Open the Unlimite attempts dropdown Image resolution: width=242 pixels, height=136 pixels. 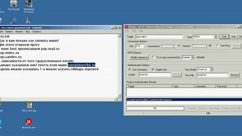pos(192,57)
